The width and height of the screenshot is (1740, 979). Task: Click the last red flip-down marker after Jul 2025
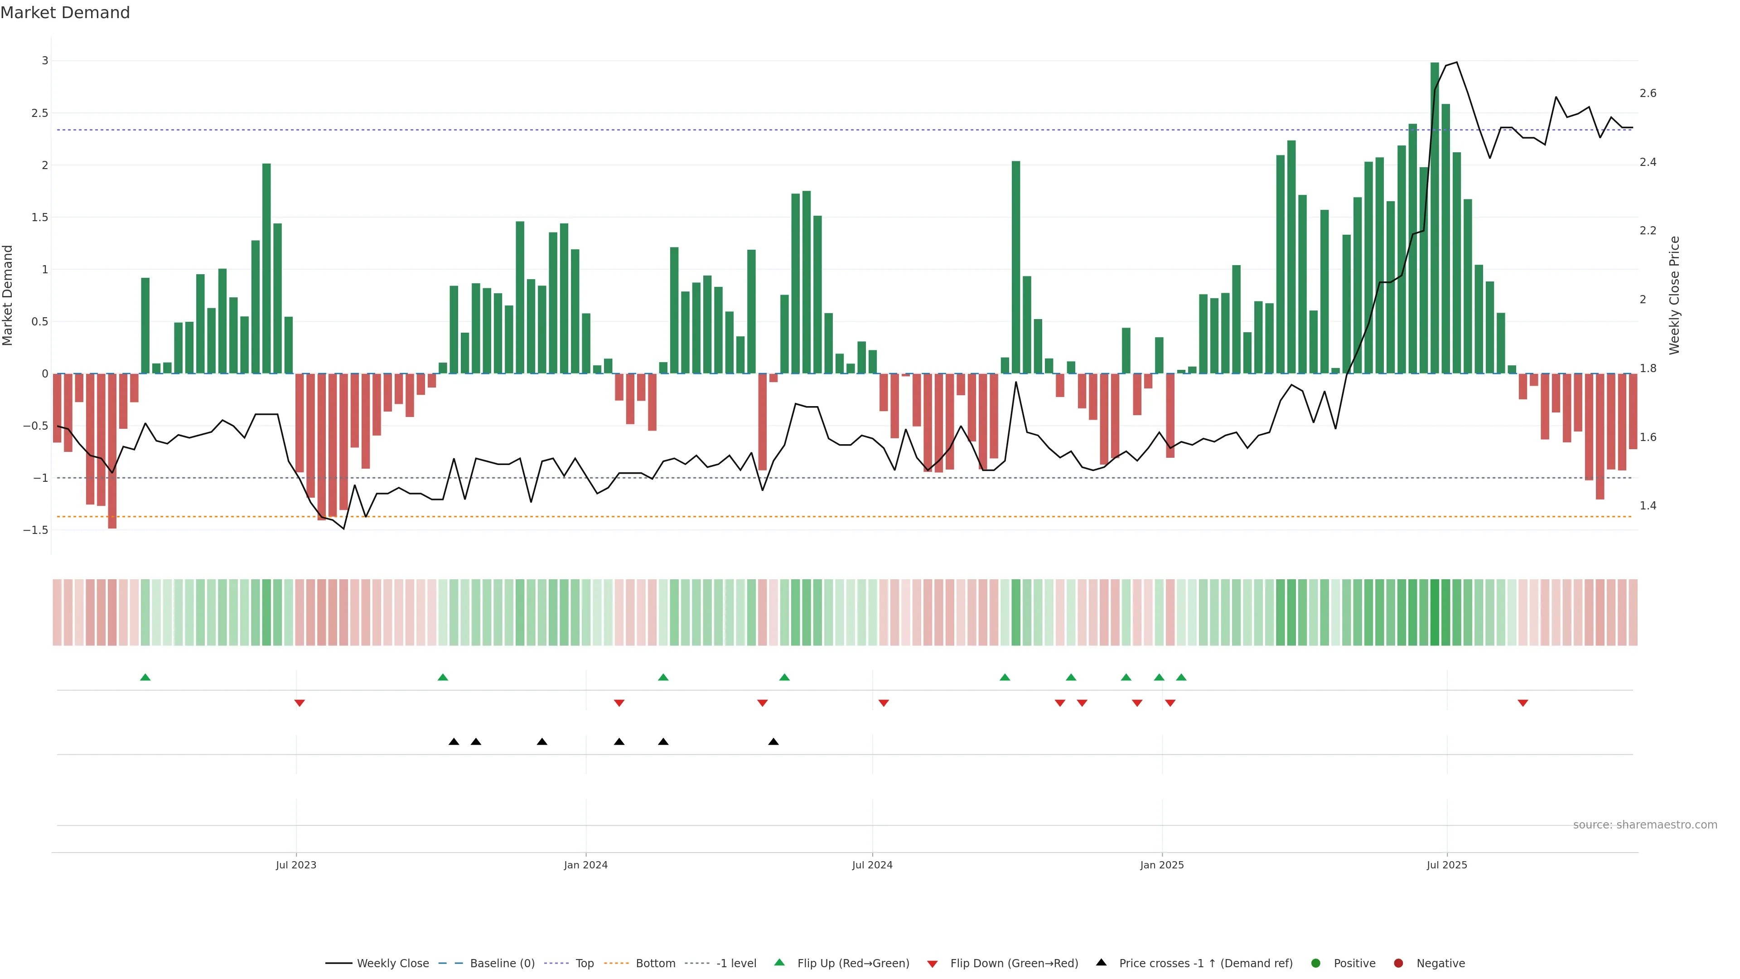click(1522, 703)
